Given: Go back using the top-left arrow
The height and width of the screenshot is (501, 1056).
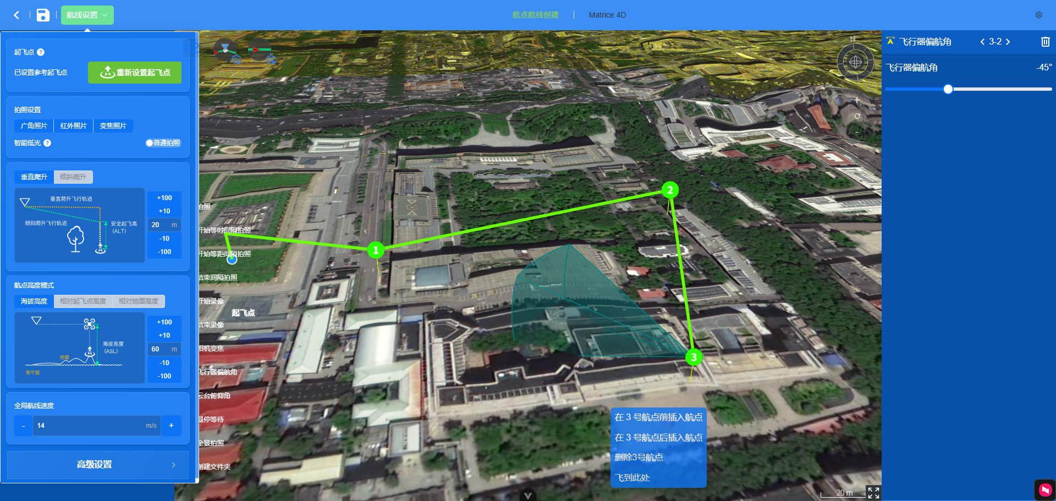Looking at the screenshot, I should (x=16, y=15).
